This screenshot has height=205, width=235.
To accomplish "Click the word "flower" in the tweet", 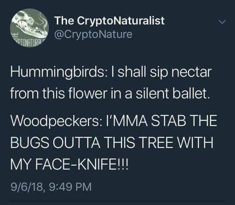I will point(77,94).
